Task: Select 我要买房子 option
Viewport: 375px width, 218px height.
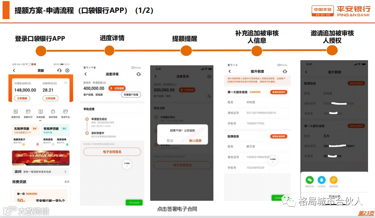Action: 19,141
